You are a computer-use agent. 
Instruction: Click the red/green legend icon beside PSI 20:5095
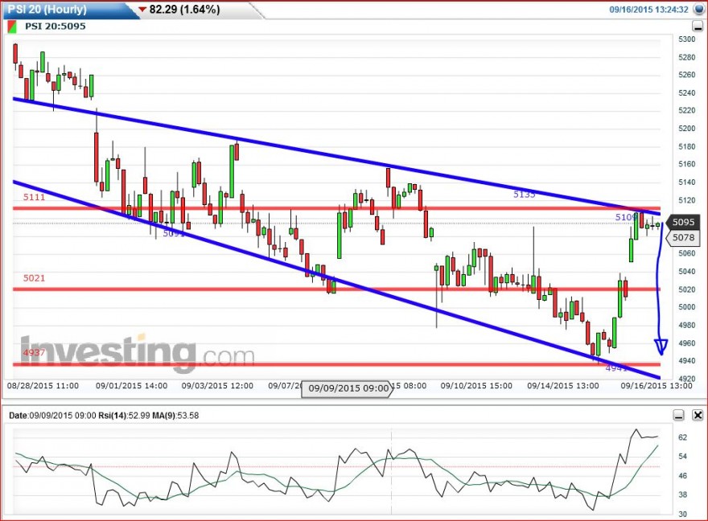click(12, 27)
